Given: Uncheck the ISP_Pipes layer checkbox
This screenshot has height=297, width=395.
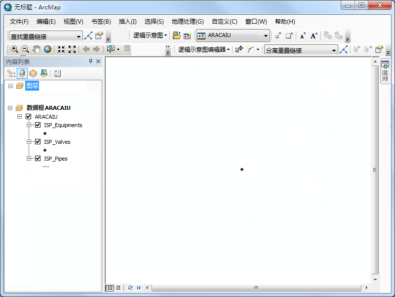Looking at the screenshot, I should (38, 159).
